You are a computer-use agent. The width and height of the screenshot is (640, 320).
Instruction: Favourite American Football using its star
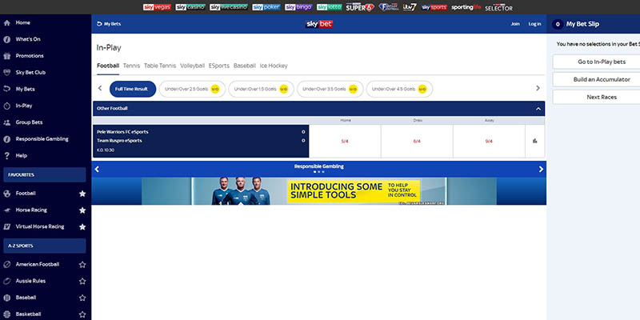[82, 265]
